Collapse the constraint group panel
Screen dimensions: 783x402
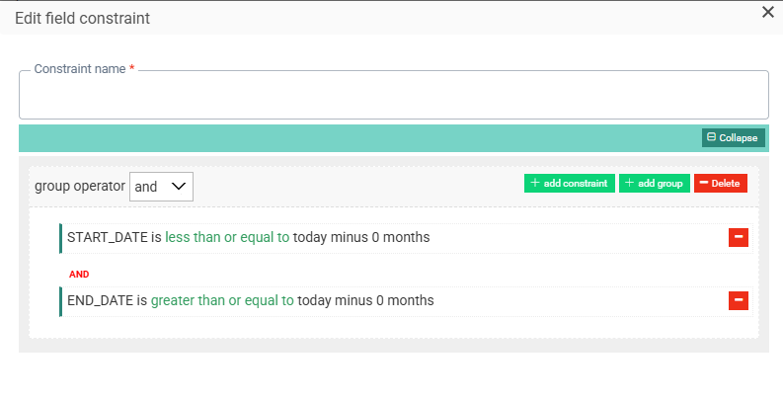point(733,138)
